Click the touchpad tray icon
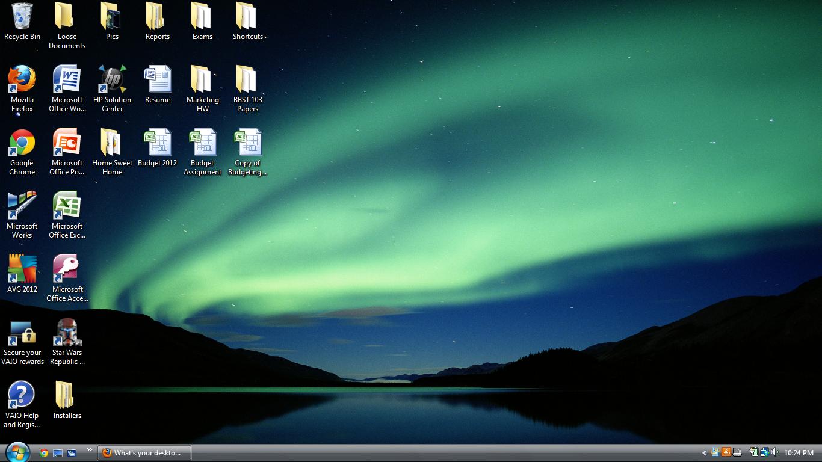 [x=737, y=452]
